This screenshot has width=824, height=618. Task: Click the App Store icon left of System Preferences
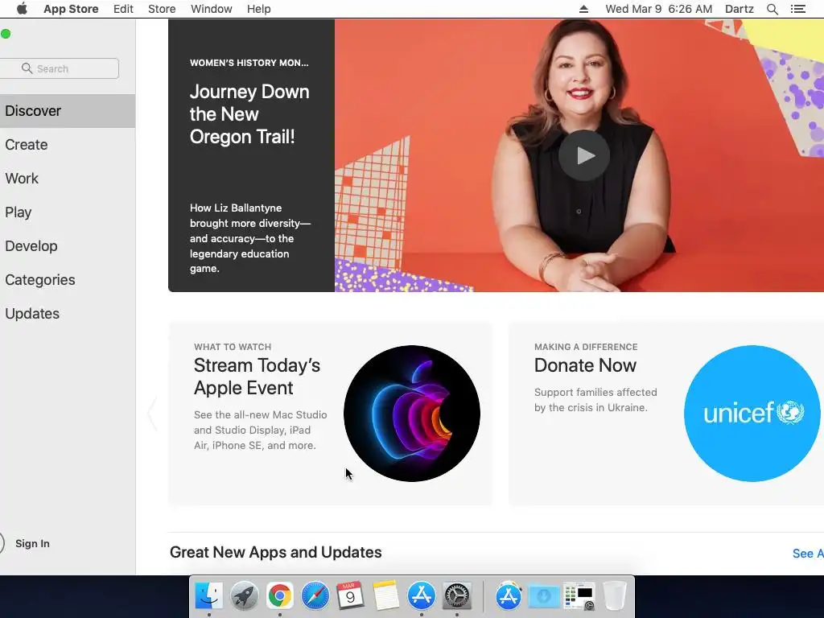pos(422,596)
